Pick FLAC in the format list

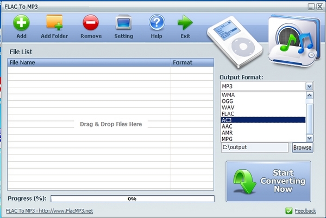tap(263, 114)
